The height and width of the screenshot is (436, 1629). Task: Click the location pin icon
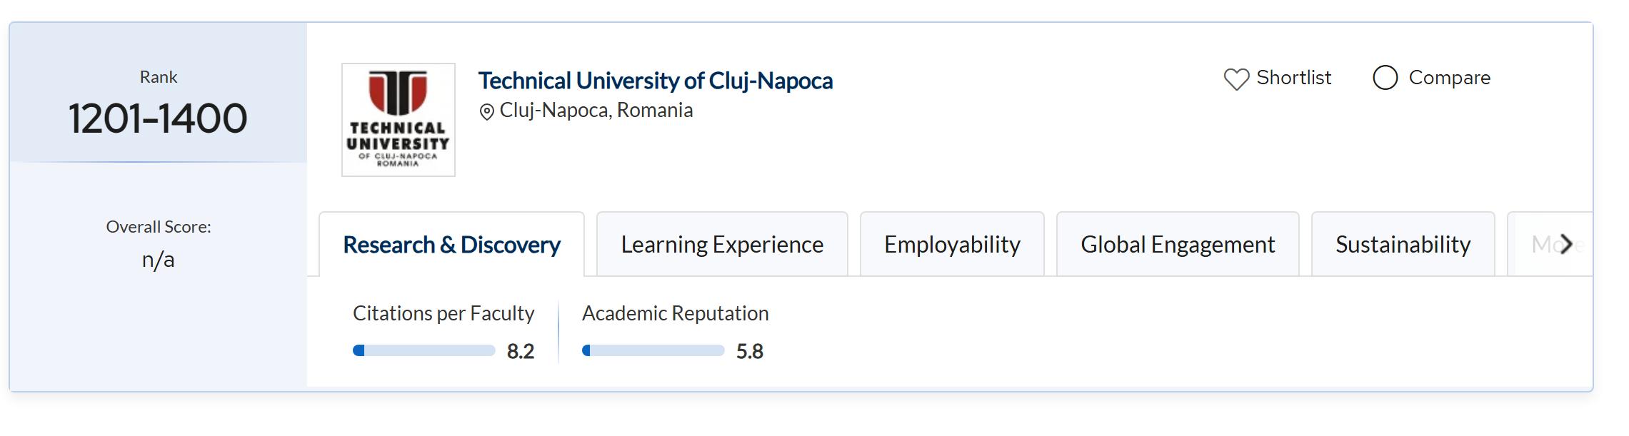click(487, 112)
